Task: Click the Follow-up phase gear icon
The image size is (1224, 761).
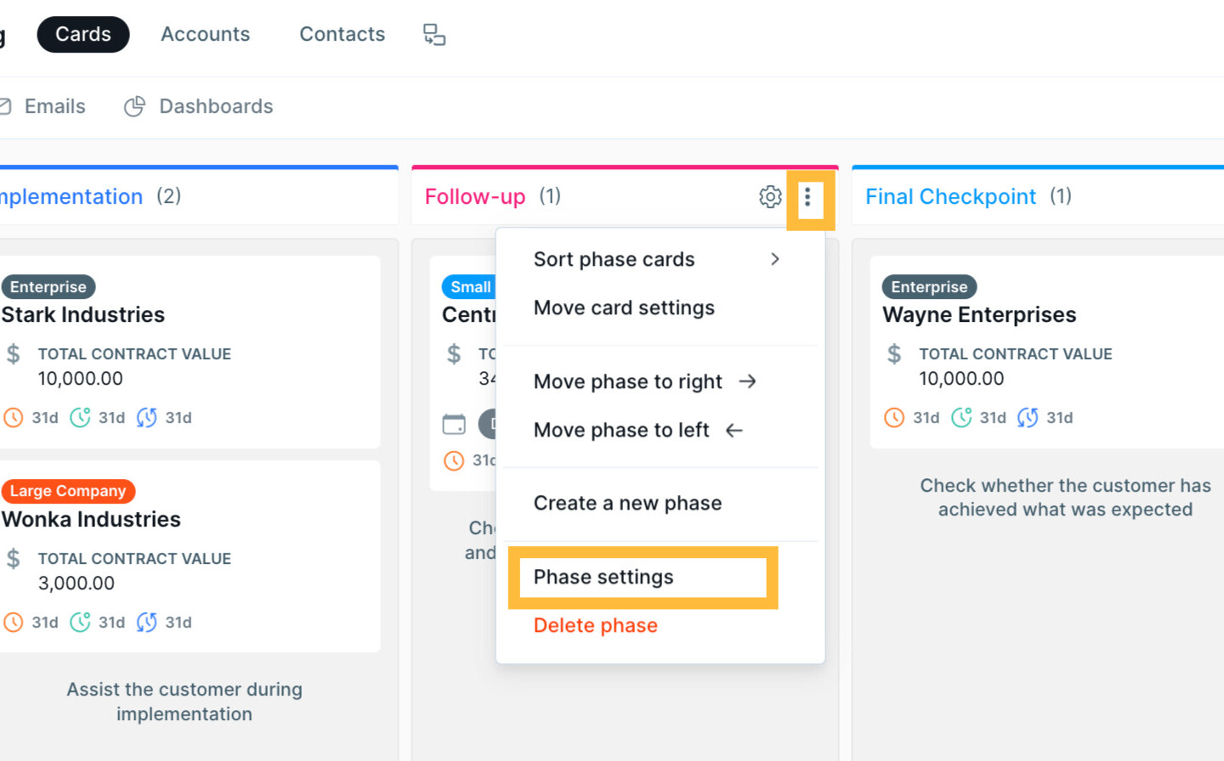Action: point(770,197)
